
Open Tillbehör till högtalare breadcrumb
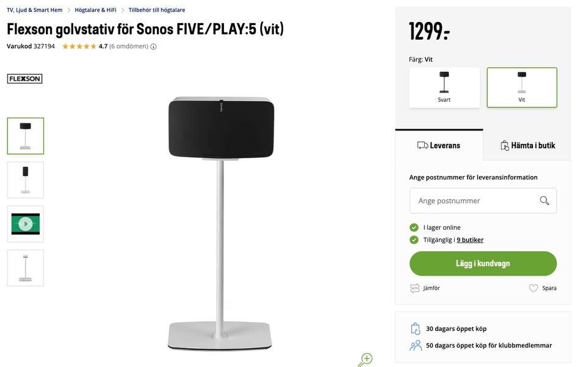(157, 10)
